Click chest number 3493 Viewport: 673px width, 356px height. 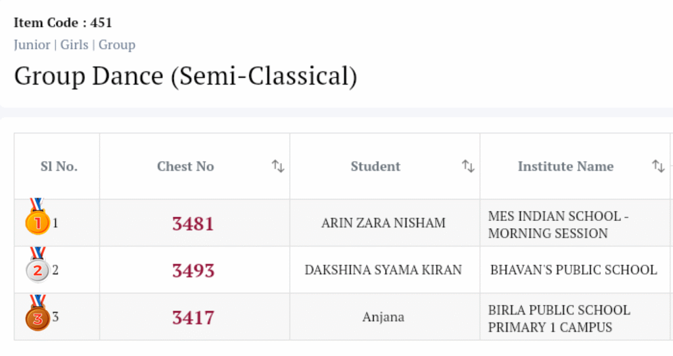[193, 270]
